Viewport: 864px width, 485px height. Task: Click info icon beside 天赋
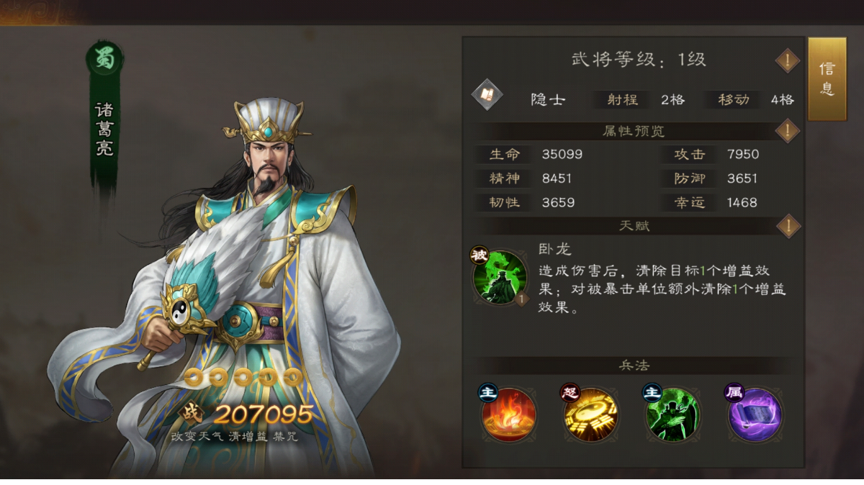(788, 226)
